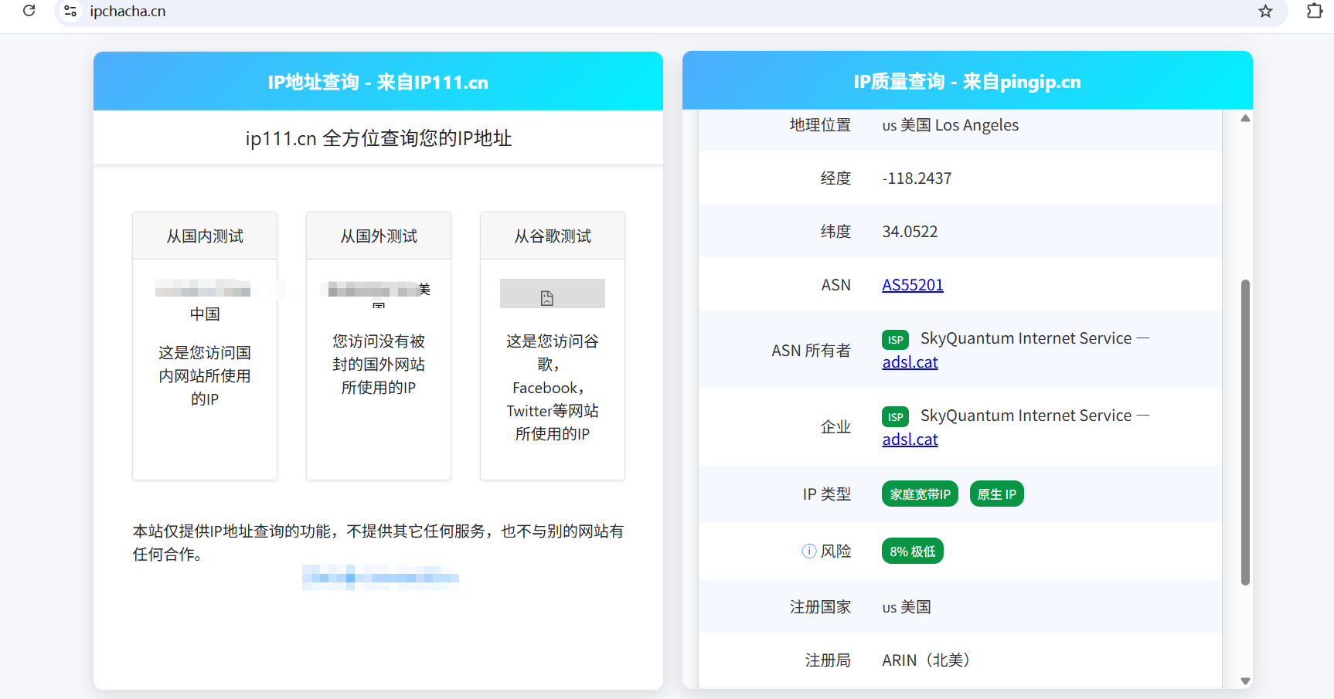Click SkyQuantum Internet Service in 企业 row
The height and width of the screenshot is (699, 1334).
pos(1026,416)
